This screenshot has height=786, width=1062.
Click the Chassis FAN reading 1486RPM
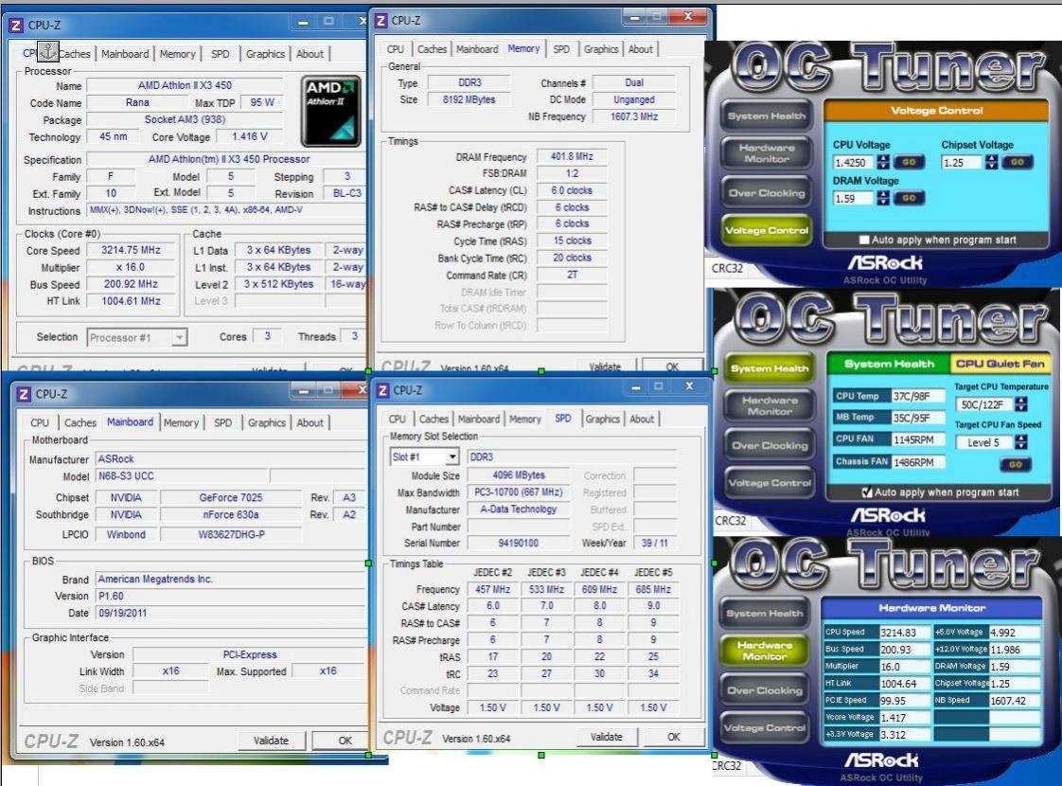tap(918, 462)
